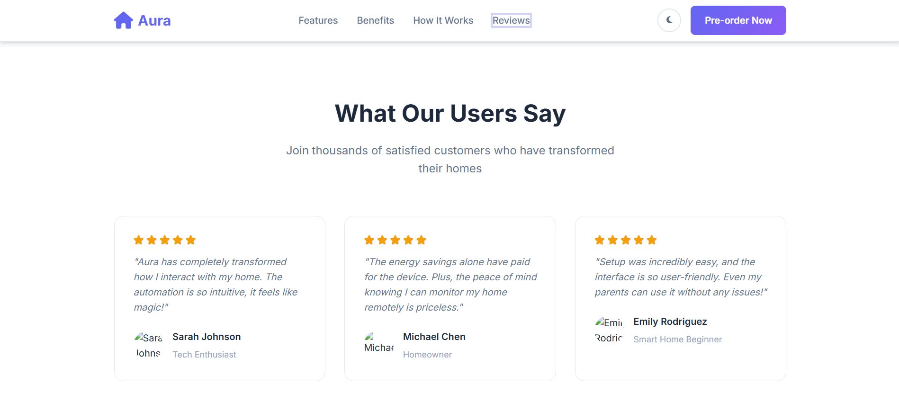Click the What Our Users Say heading

(x=450, y=114)
